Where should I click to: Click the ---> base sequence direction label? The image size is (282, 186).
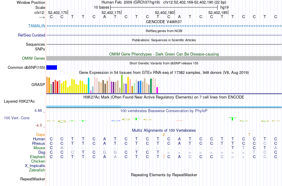(42, 17)
